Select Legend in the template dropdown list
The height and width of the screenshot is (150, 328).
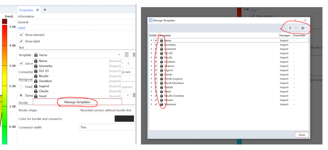[x=77, y=86]
